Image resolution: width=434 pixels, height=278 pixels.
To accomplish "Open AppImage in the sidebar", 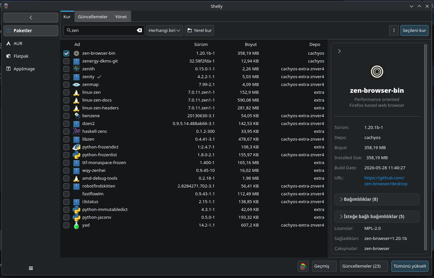I will click(x=31, y=69).
